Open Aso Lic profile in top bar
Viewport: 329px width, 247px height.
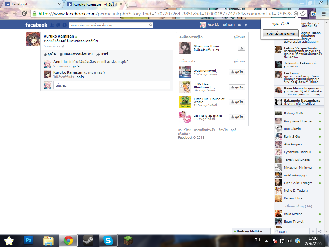click(x=210, y=25)
